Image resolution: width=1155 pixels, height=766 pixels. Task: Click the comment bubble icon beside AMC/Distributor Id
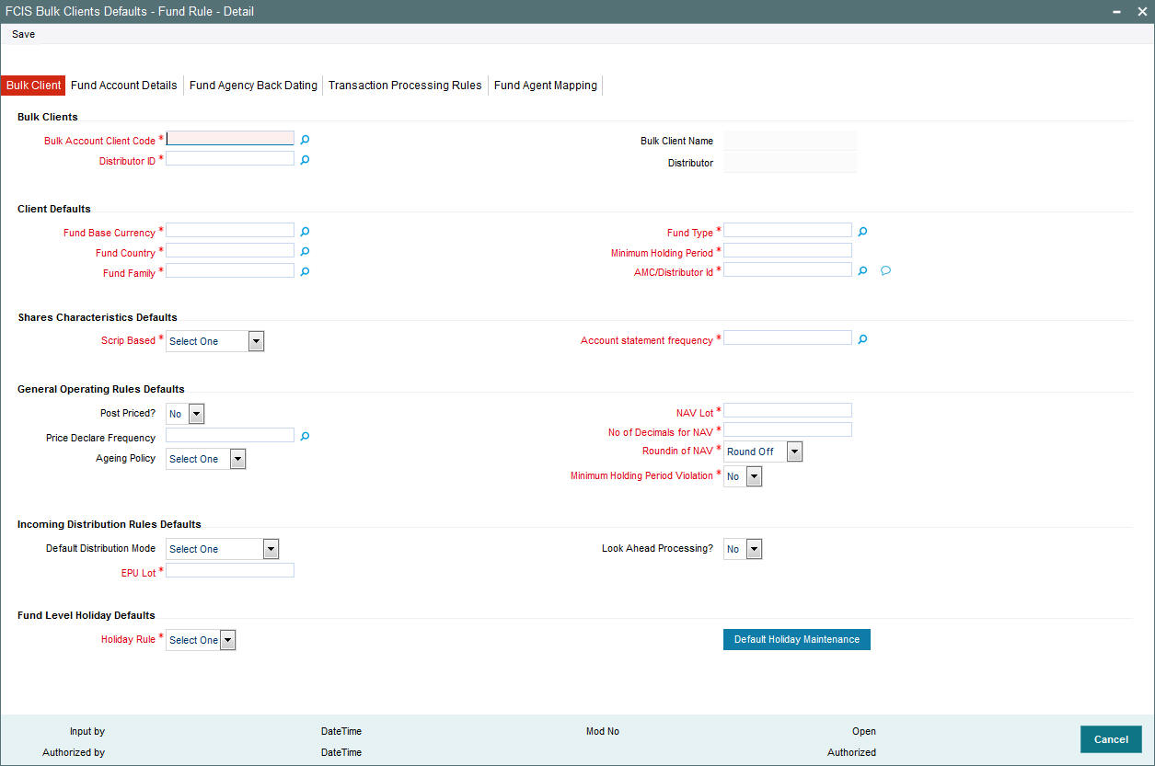885,271
